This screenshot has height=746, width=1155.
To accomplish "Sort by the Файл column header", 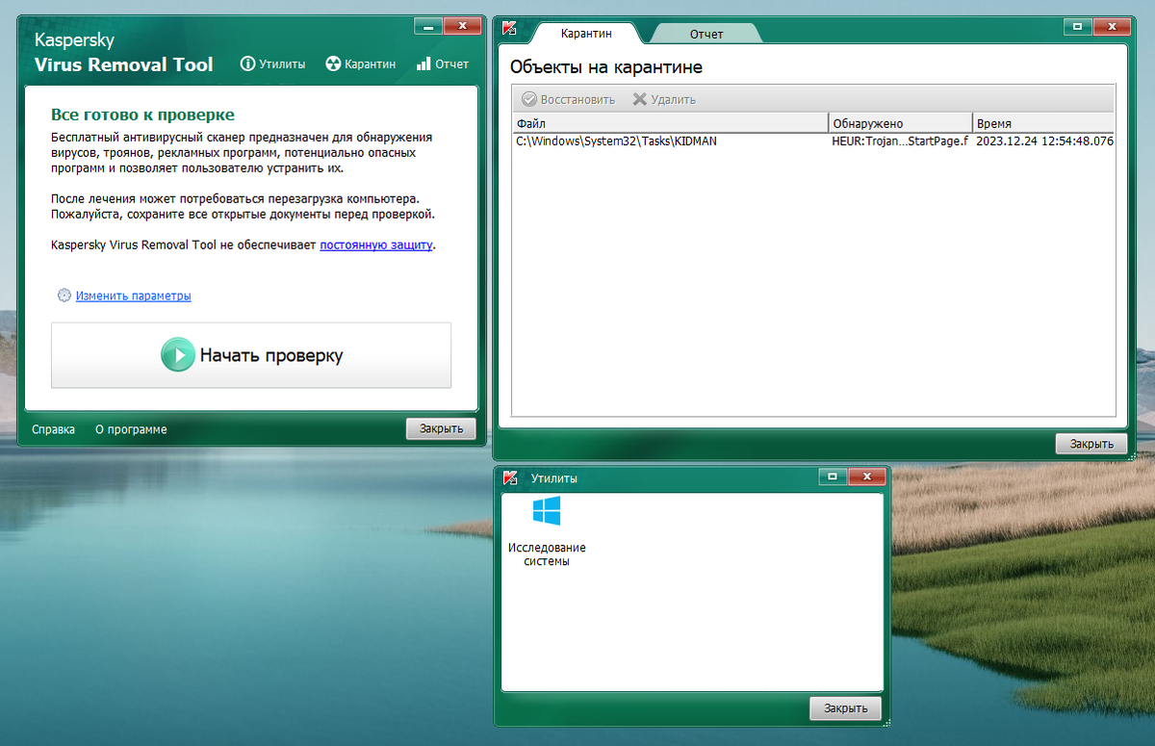I will pos(670,123).
